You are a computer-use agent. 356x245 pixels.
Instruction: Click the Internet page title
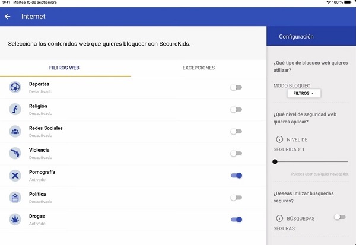tap(33, 17)
